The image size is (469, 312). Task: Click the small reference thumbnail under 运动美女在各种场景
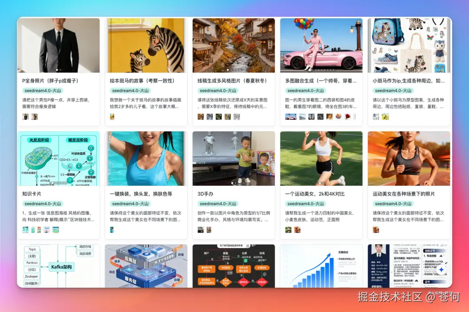376,230
